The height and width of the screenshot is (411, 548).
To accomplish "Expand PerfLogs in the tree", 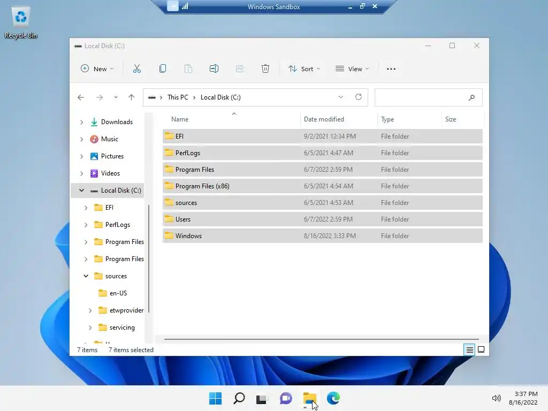I will 86,225.
